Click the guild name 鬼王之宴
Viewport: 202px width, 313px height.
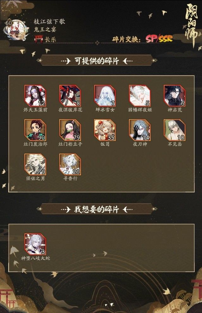click(45, 30)
